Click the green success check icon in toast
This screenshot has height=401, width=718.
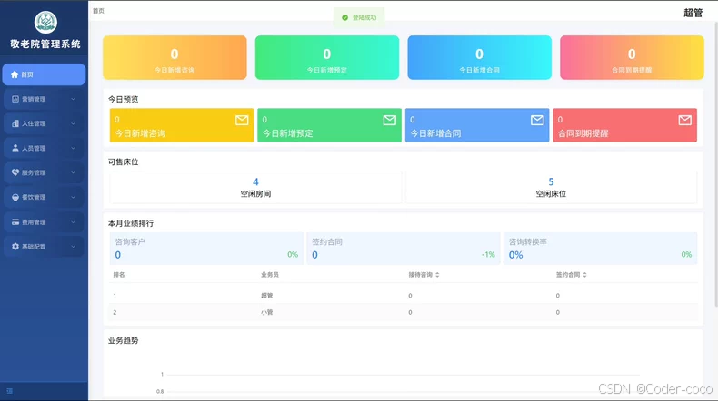pyautogui.click(x=344, y=17)
